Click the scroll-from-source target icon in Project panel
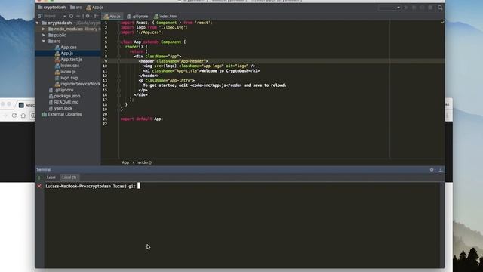This screenshot has height=272, width=483. [x=71, y=16]
